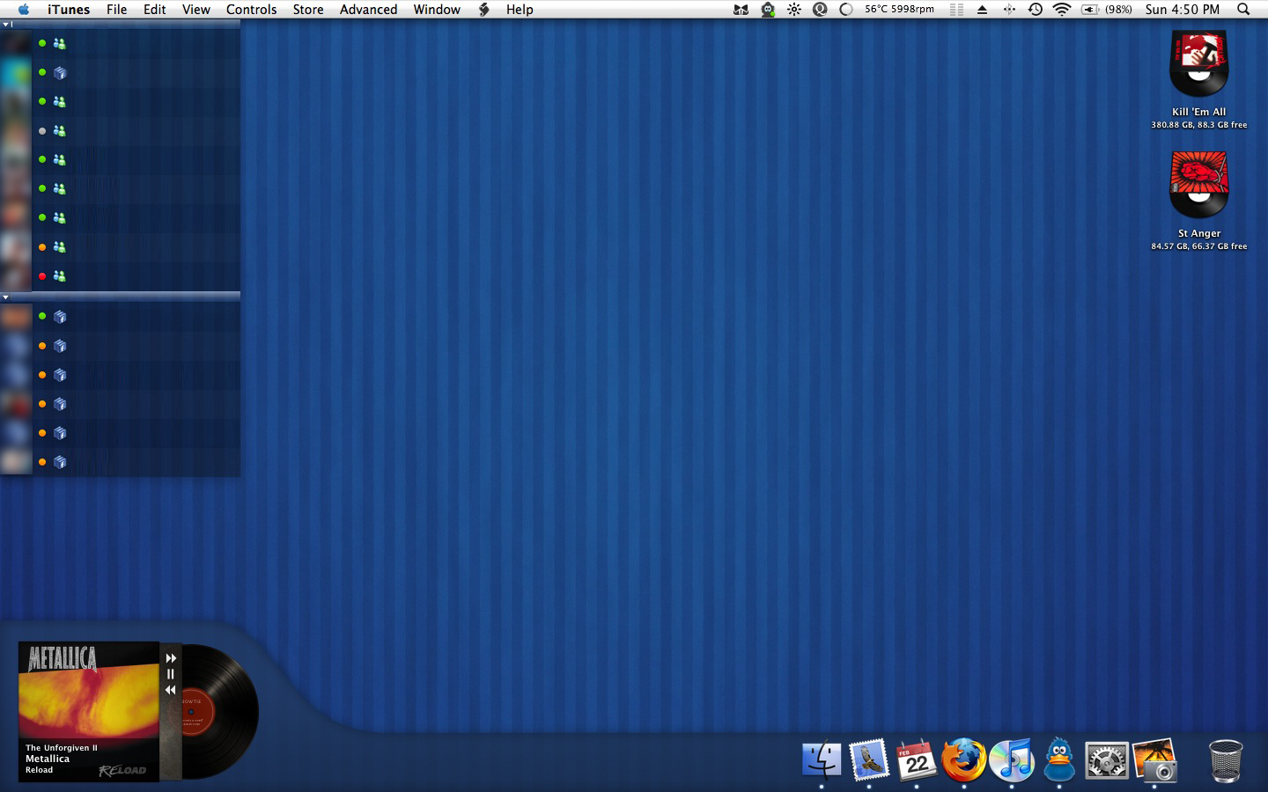Viewport: 1268px width, 792px height.
Task: Open the Time Machine menu icon
Action: 1036,10
